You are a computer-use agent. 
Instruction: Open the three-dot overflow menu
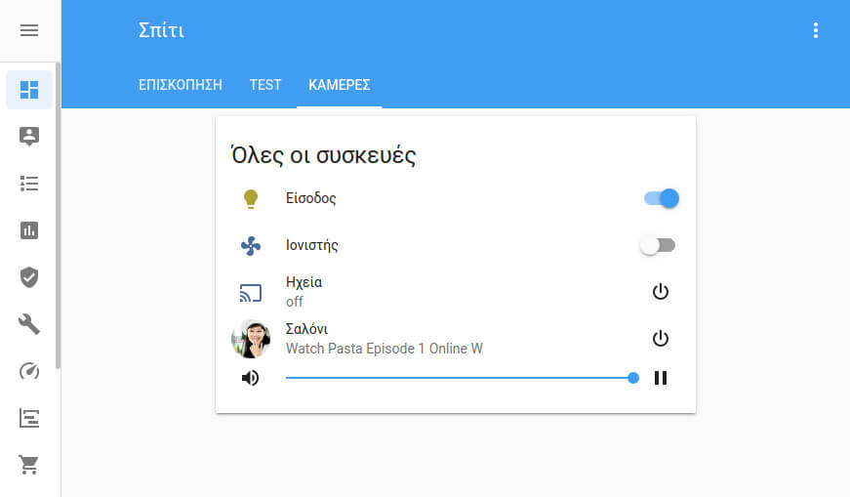815,30
